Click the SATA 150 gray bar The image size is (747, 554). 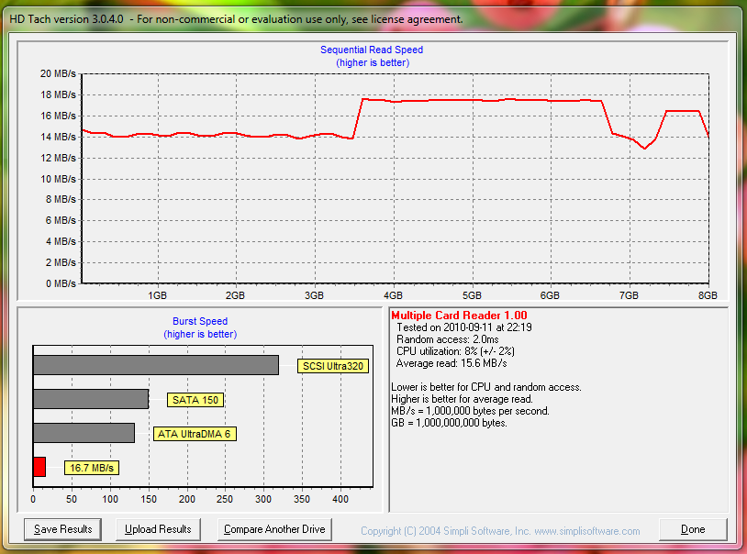pos(91,399)
